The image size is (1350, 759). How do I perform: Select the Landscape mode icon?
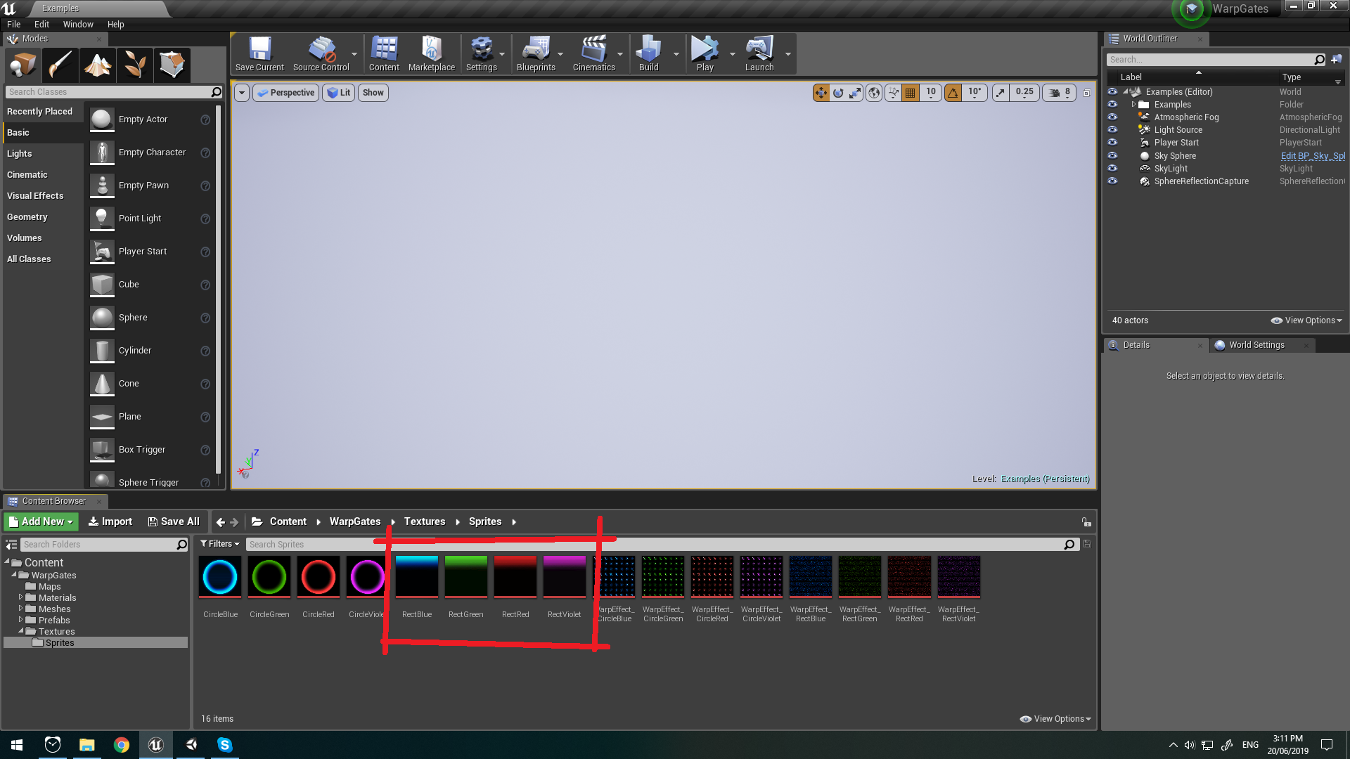click(x=98, y=65)
